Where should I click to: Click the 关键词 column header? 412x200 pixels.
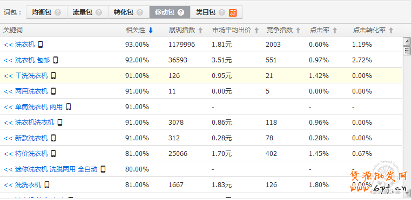tap(13, 30)
